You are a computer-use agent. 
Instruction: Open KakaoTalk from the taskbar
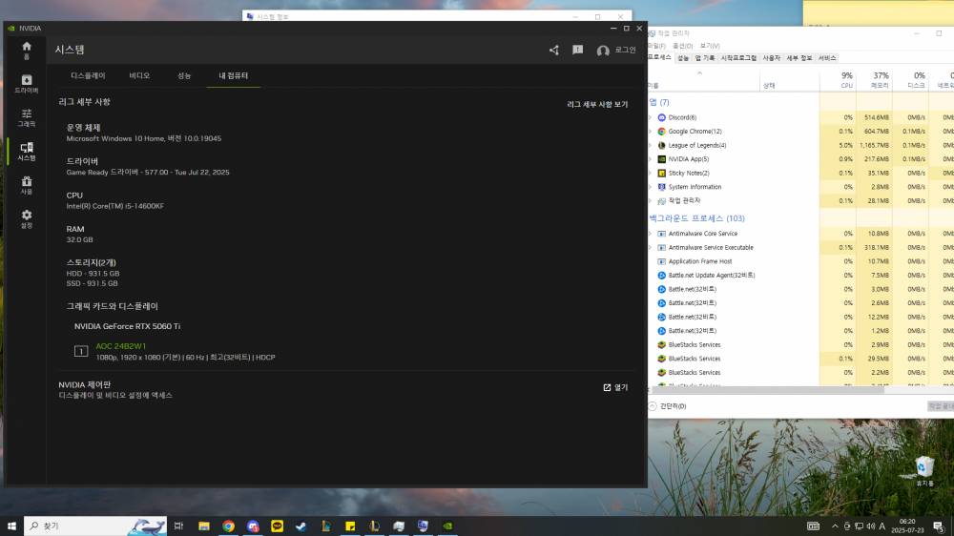click(277, 526)
